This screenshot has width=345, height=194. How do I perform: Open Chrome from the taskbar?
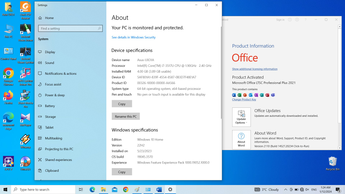pyautogui.click(x=126, y=189)
